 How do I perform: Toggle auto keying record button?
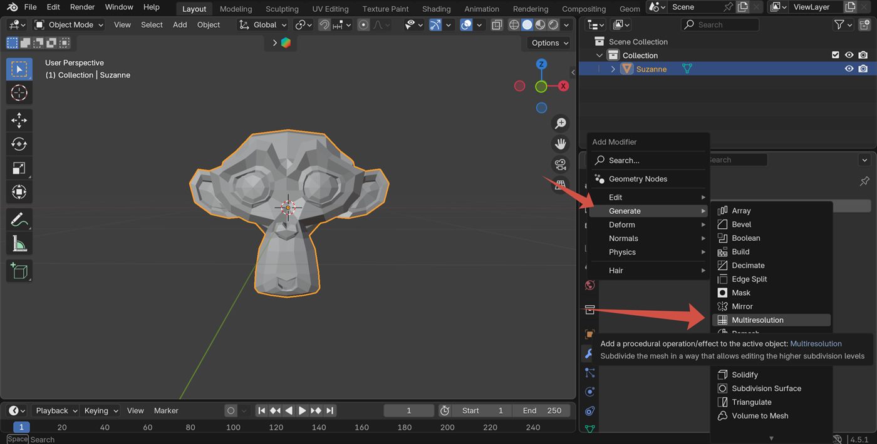[x=231, y=411]
